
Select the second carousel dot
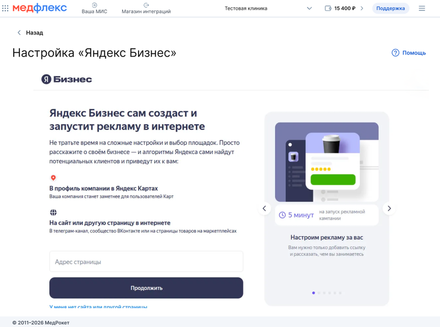click(320, 293)
